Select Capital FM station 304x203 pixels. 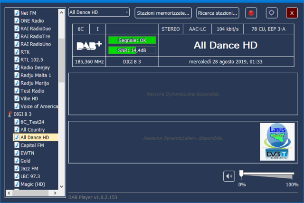[32, 145]
